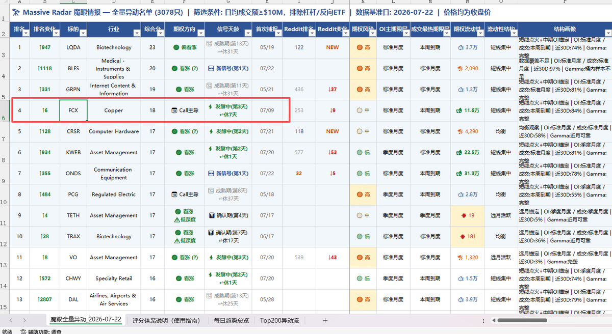Click the sheet tab bar splitter dots
The width and height of the screenshot is (612, 334).
[x=484, y=320]
